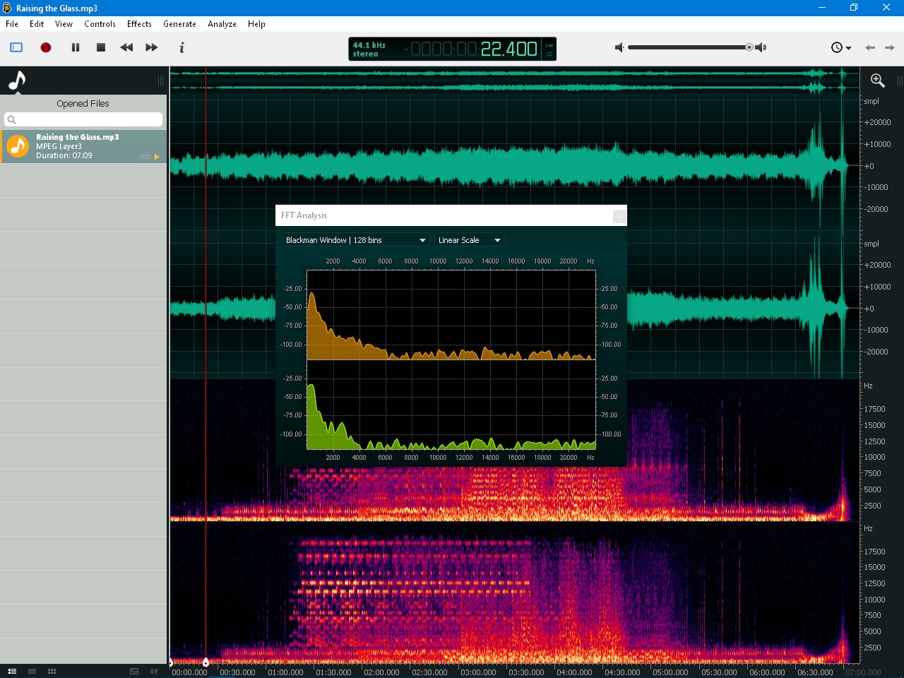
Task: Click the fast-forward double-arrow button
Action: [152, 47]
